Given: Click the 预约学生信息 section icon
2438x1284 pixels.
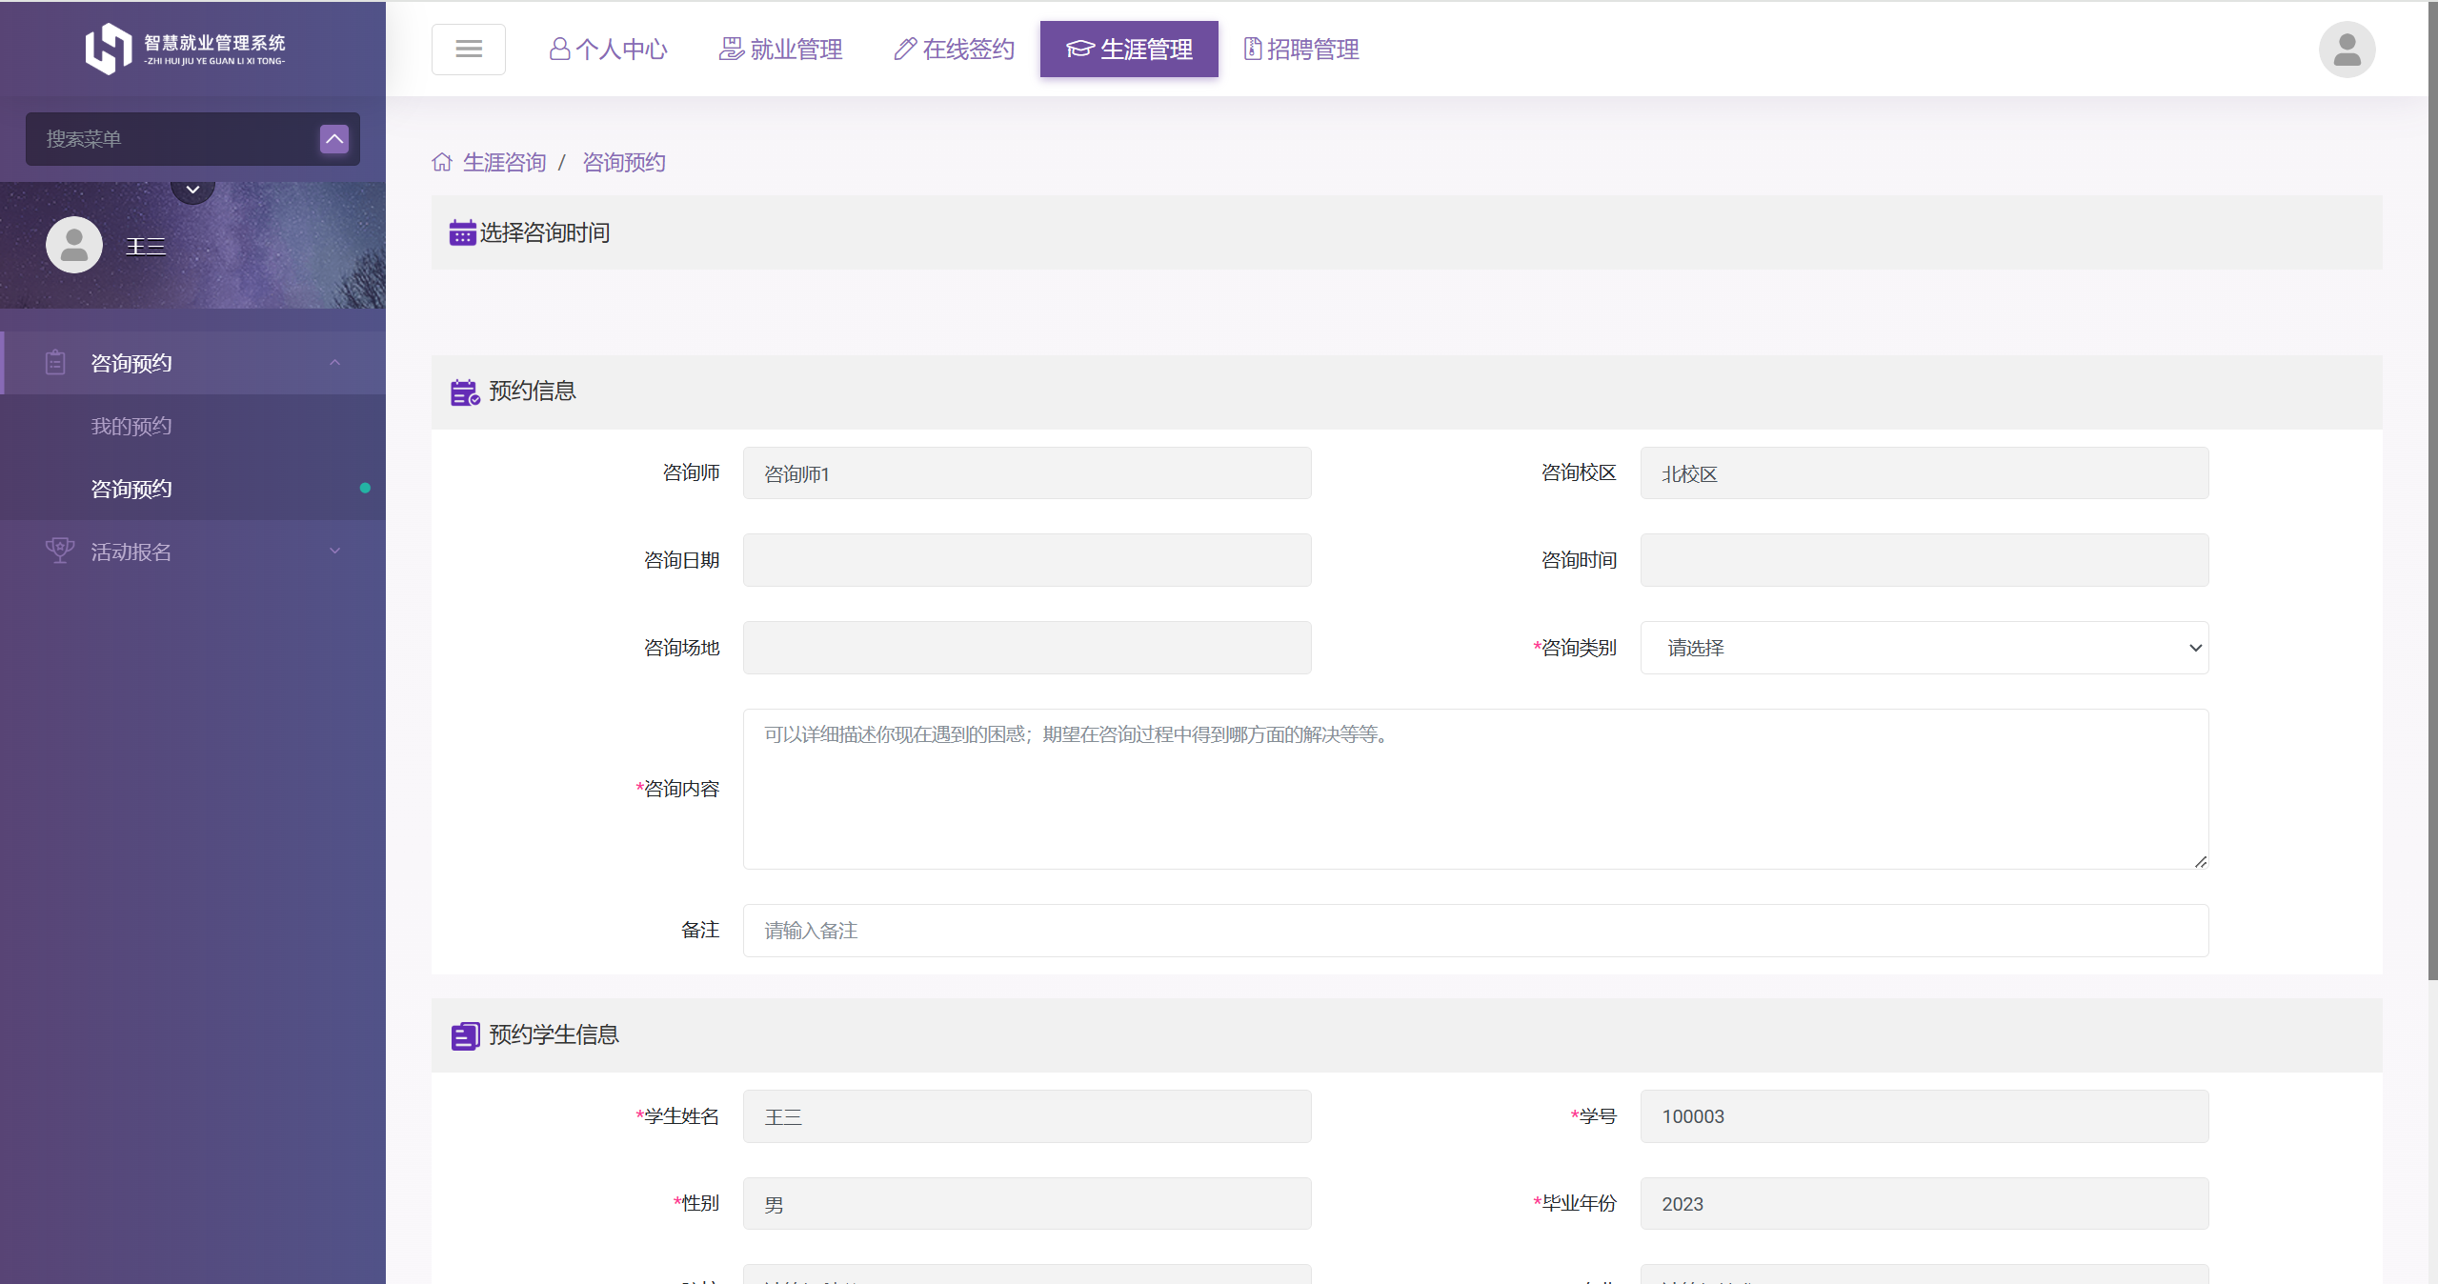Looking at the screenshot, I should (465, 1035).
